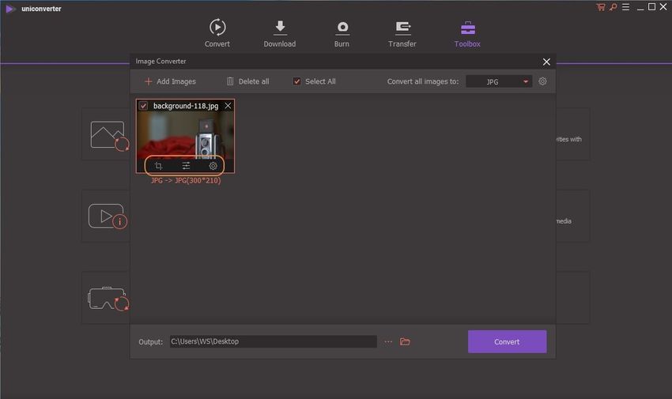The image size is (672, 399).
Task: Remove background-118.jpg with its X icon
Action: tap(228, 106)
